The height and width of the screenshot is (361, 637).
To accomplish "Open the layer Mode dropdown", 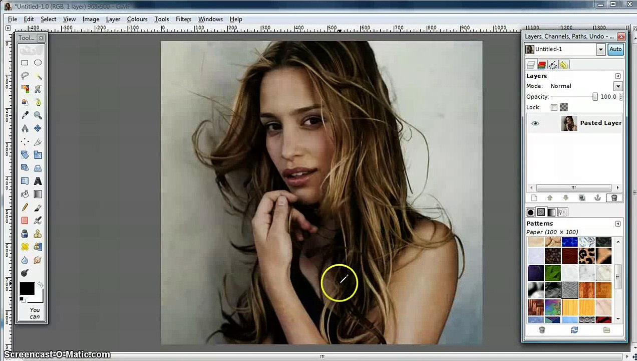I will tap(618, 86).
